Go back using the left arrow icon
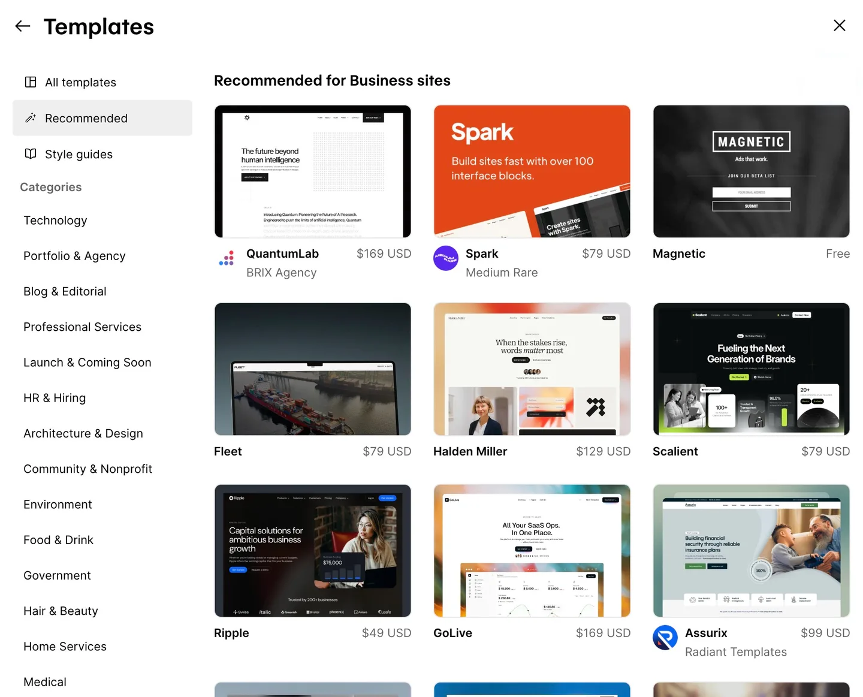Screen dimensions: 863x697 point(23,26)
